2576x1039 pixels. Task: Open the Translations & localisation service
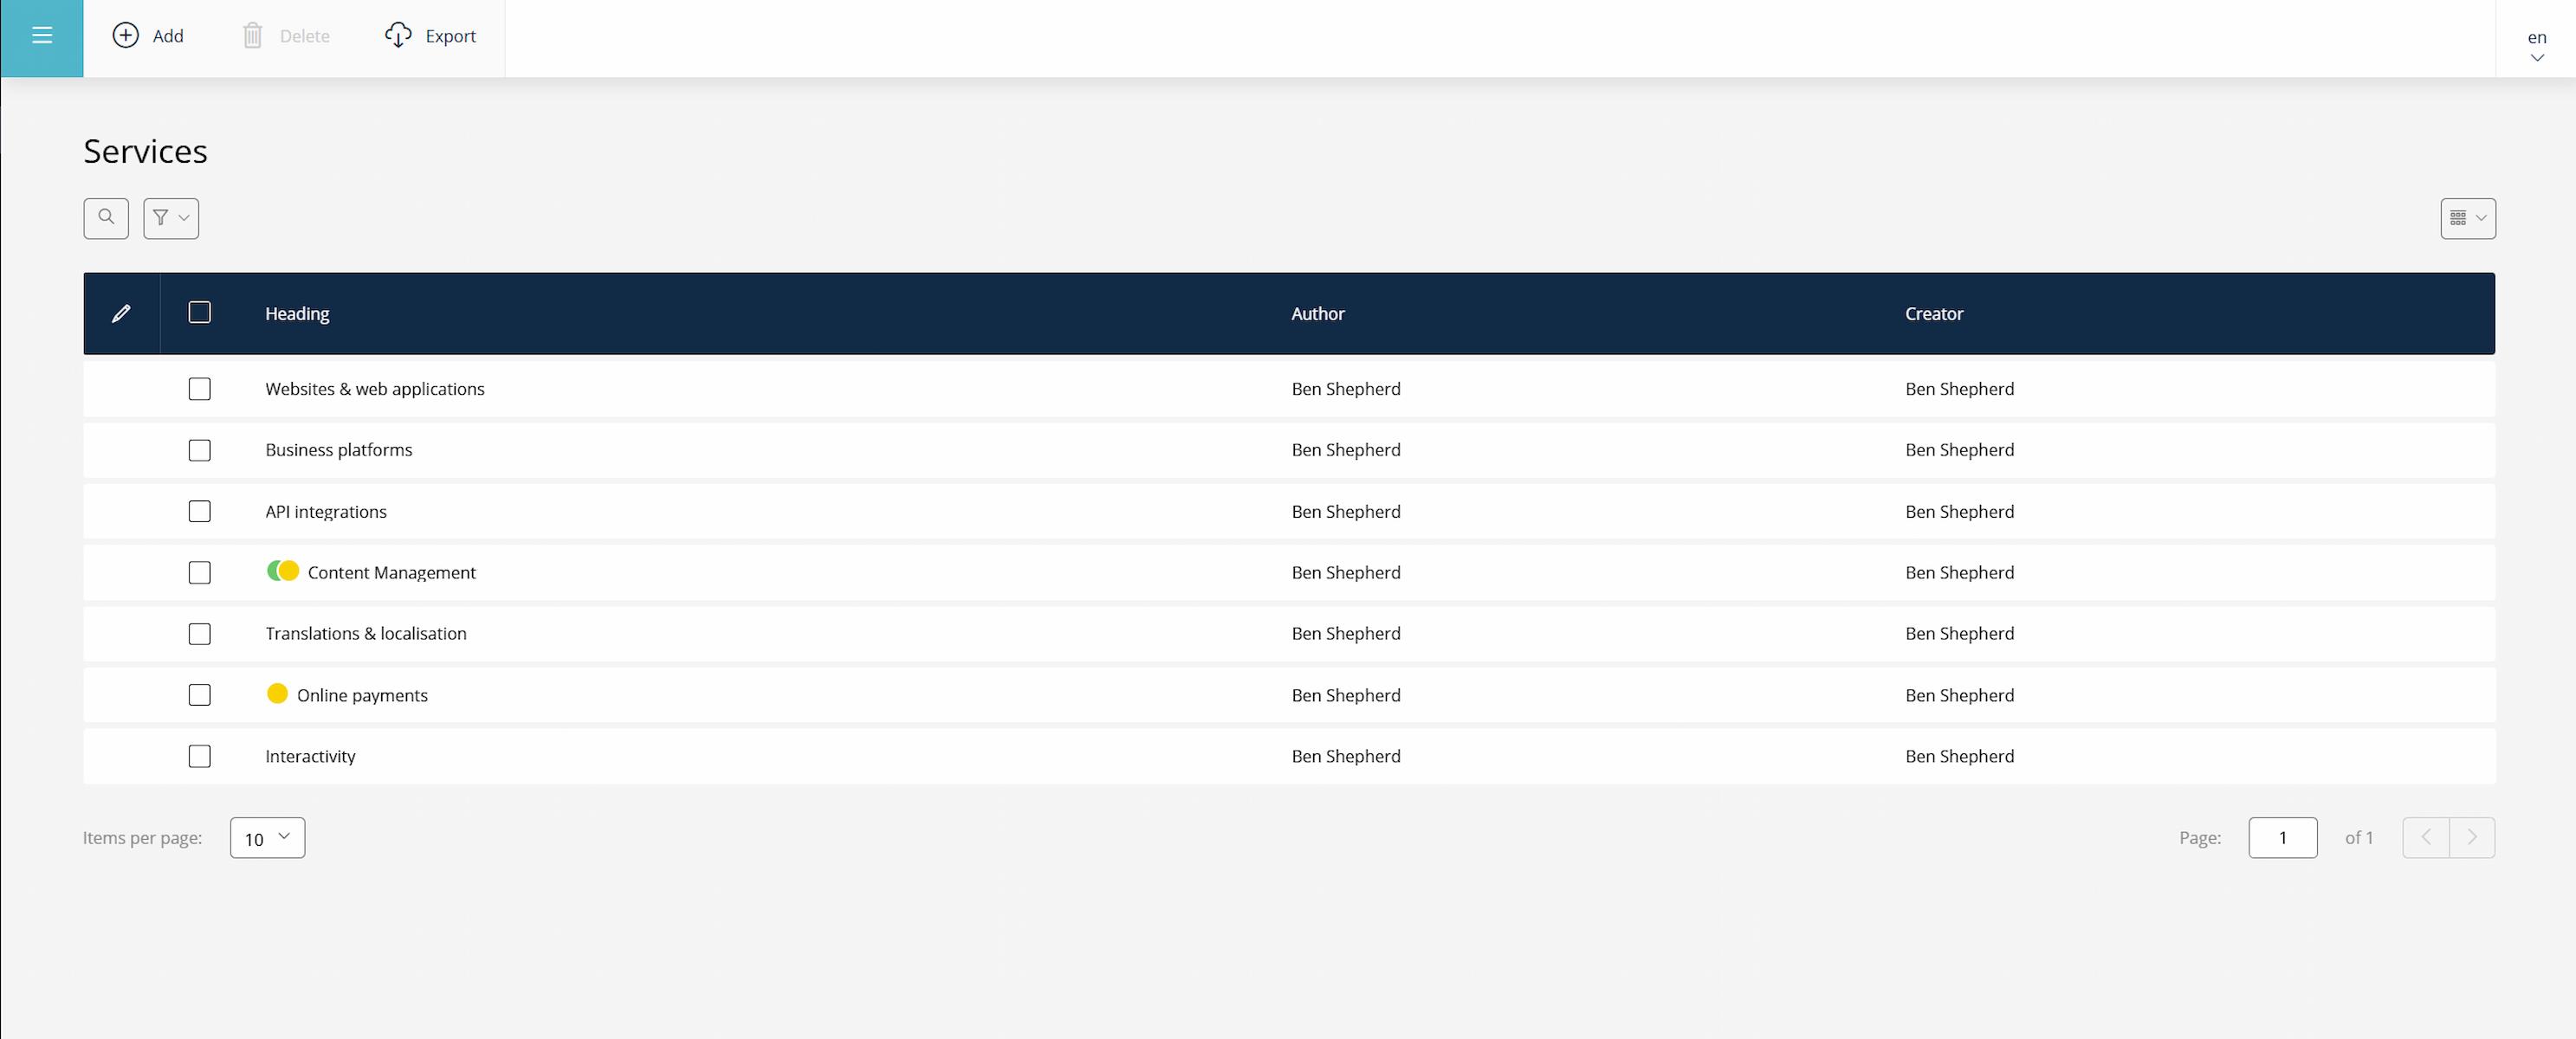point(366,633)
